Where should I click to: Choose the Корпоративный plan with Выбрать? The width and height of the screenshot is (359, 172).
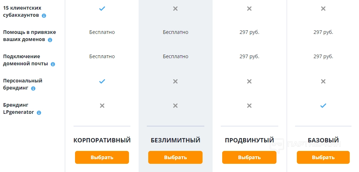(x=102, y=157)
